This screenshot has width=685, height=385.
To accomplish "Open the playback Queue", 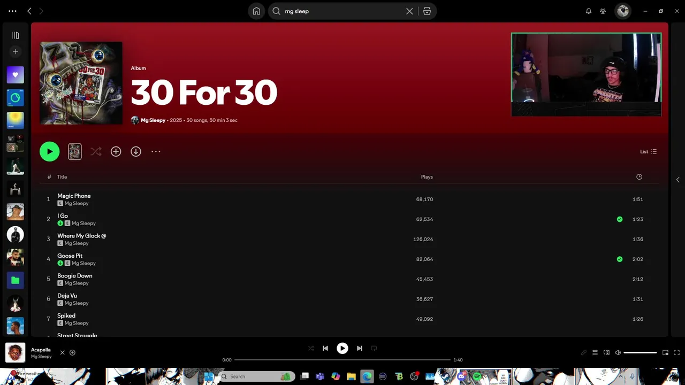I will [x=595, y=352].
